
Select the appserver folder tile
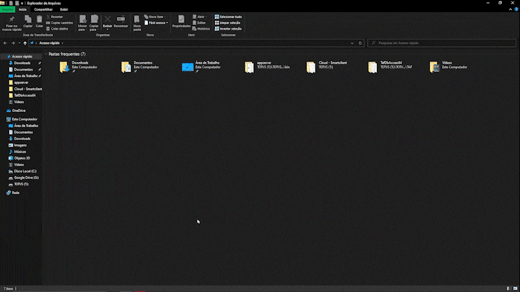click(x=267, y=66)
